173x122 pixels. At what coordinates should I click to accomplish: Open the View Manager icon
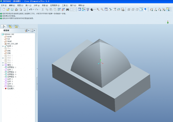point(123,10)
